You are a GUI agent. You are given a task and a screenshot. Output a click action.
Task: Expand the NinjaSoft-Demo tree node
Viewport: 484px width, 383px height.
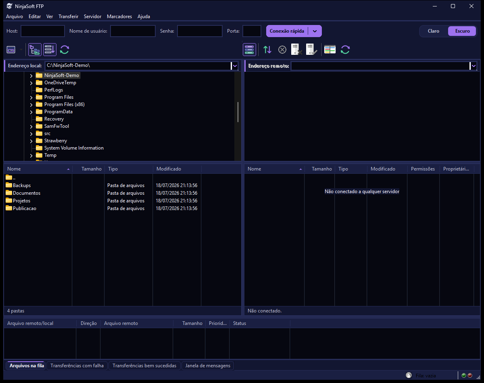tap(31, 75)
